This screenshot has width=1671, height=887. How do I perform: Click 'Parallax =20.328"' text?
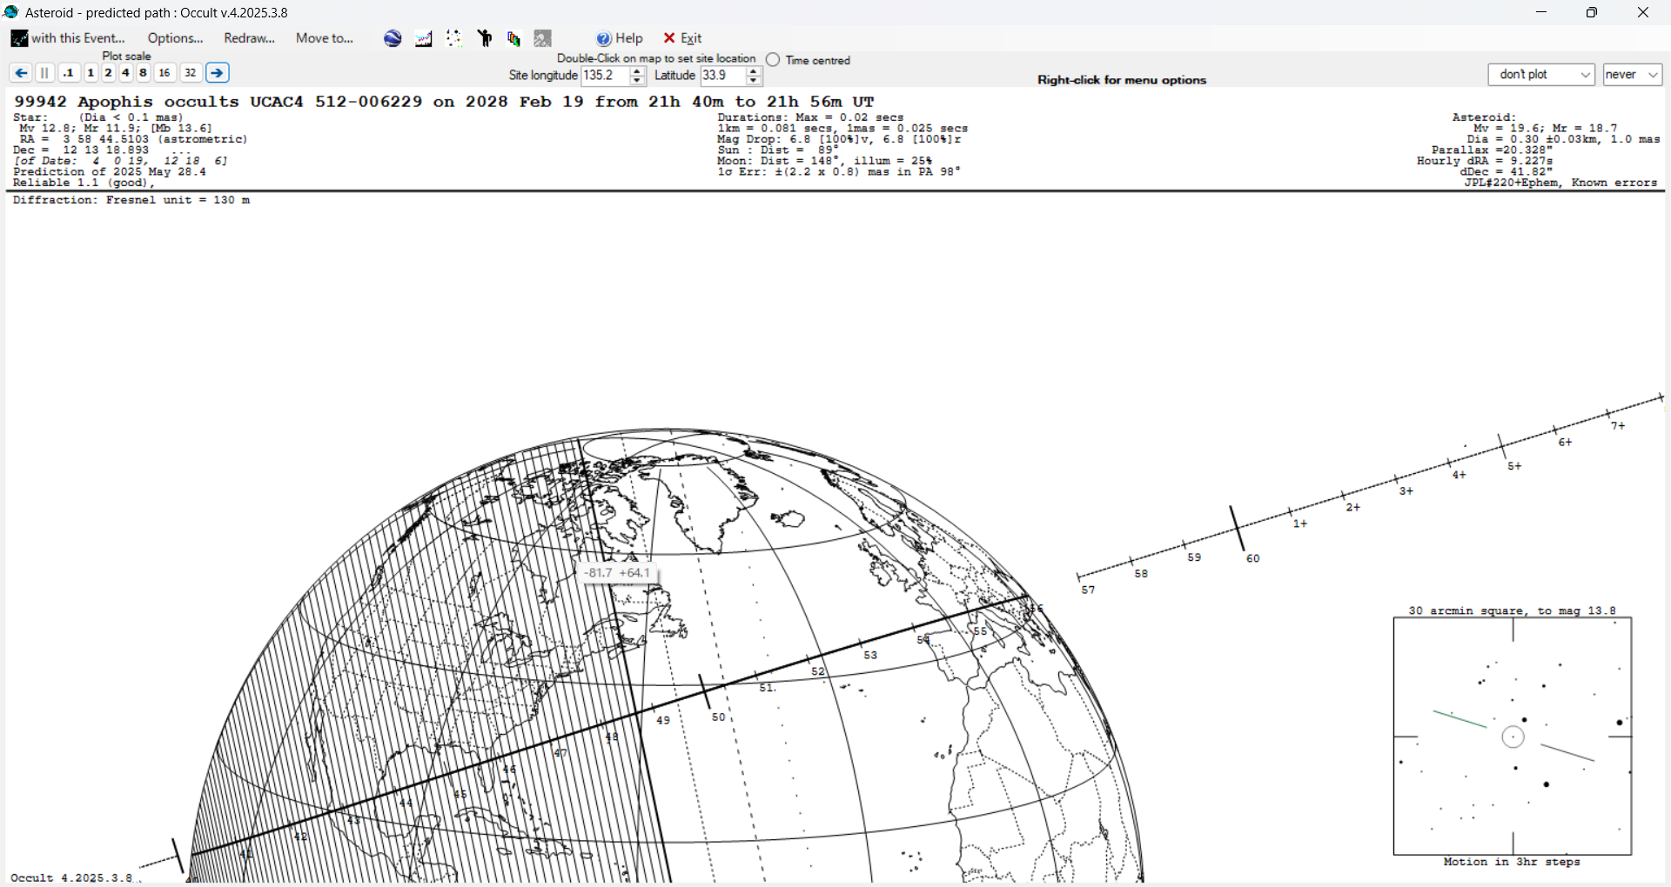pyautogui.click(x=1492, y=150)
